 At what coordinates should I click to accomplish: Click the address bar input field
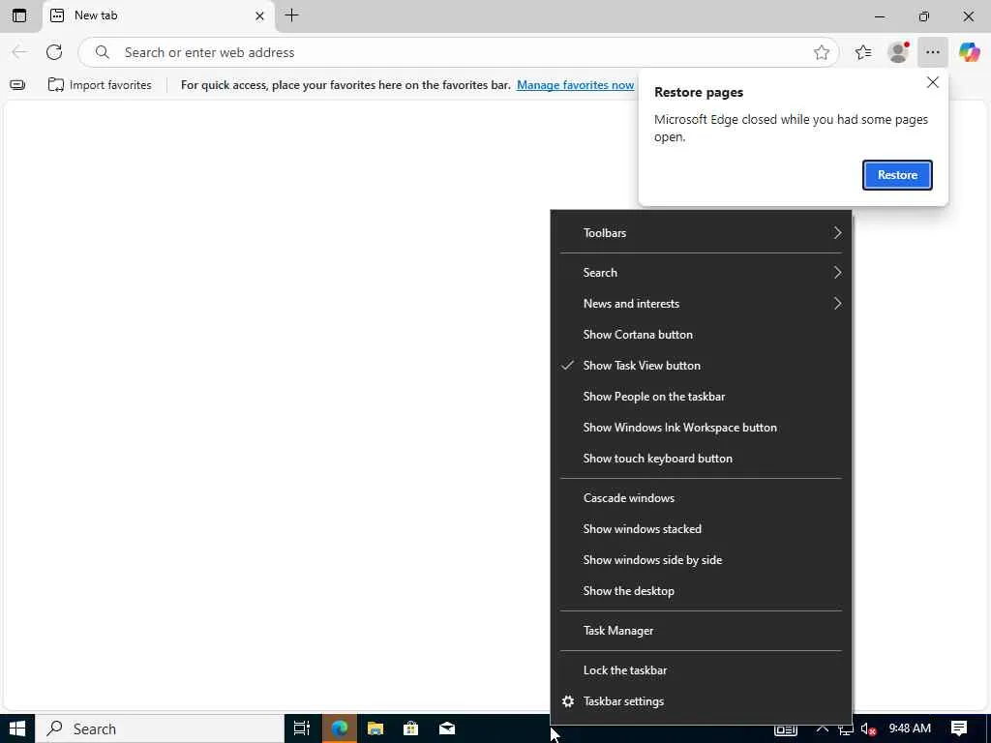click(x=458, y=52)
